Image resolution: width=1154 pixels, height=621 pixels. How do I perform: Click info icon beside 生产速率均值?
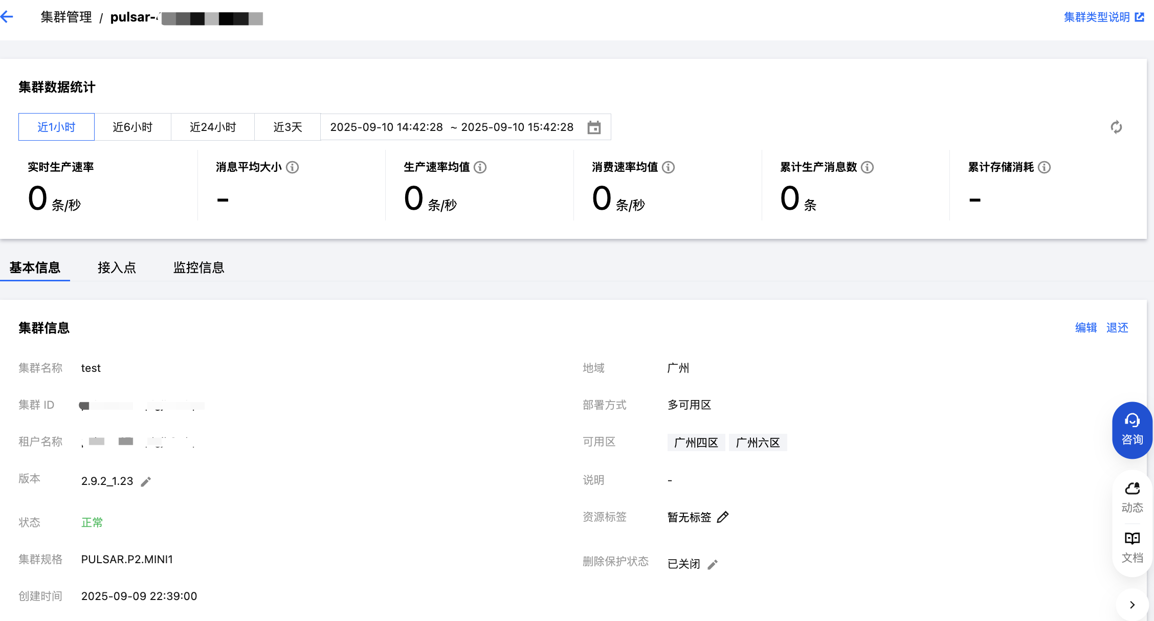pyautogui.click(x=480, y=167)
